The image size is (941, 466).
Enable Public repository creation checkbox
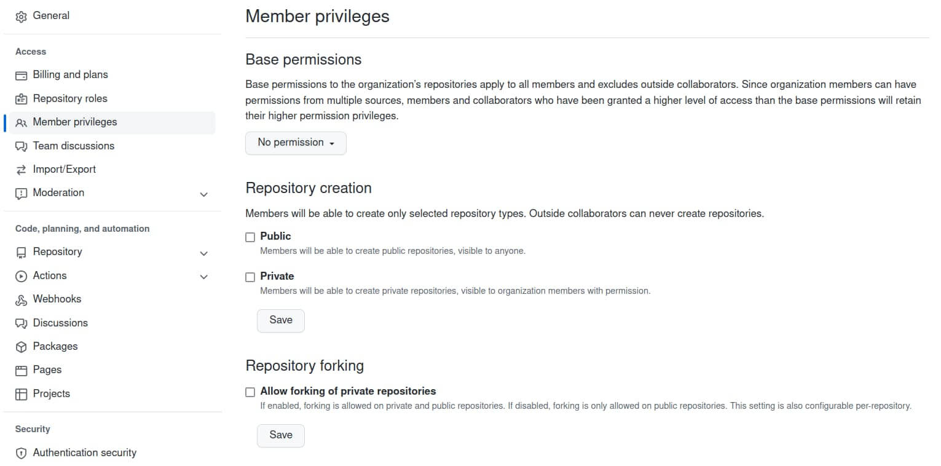[x=250, y=237]
